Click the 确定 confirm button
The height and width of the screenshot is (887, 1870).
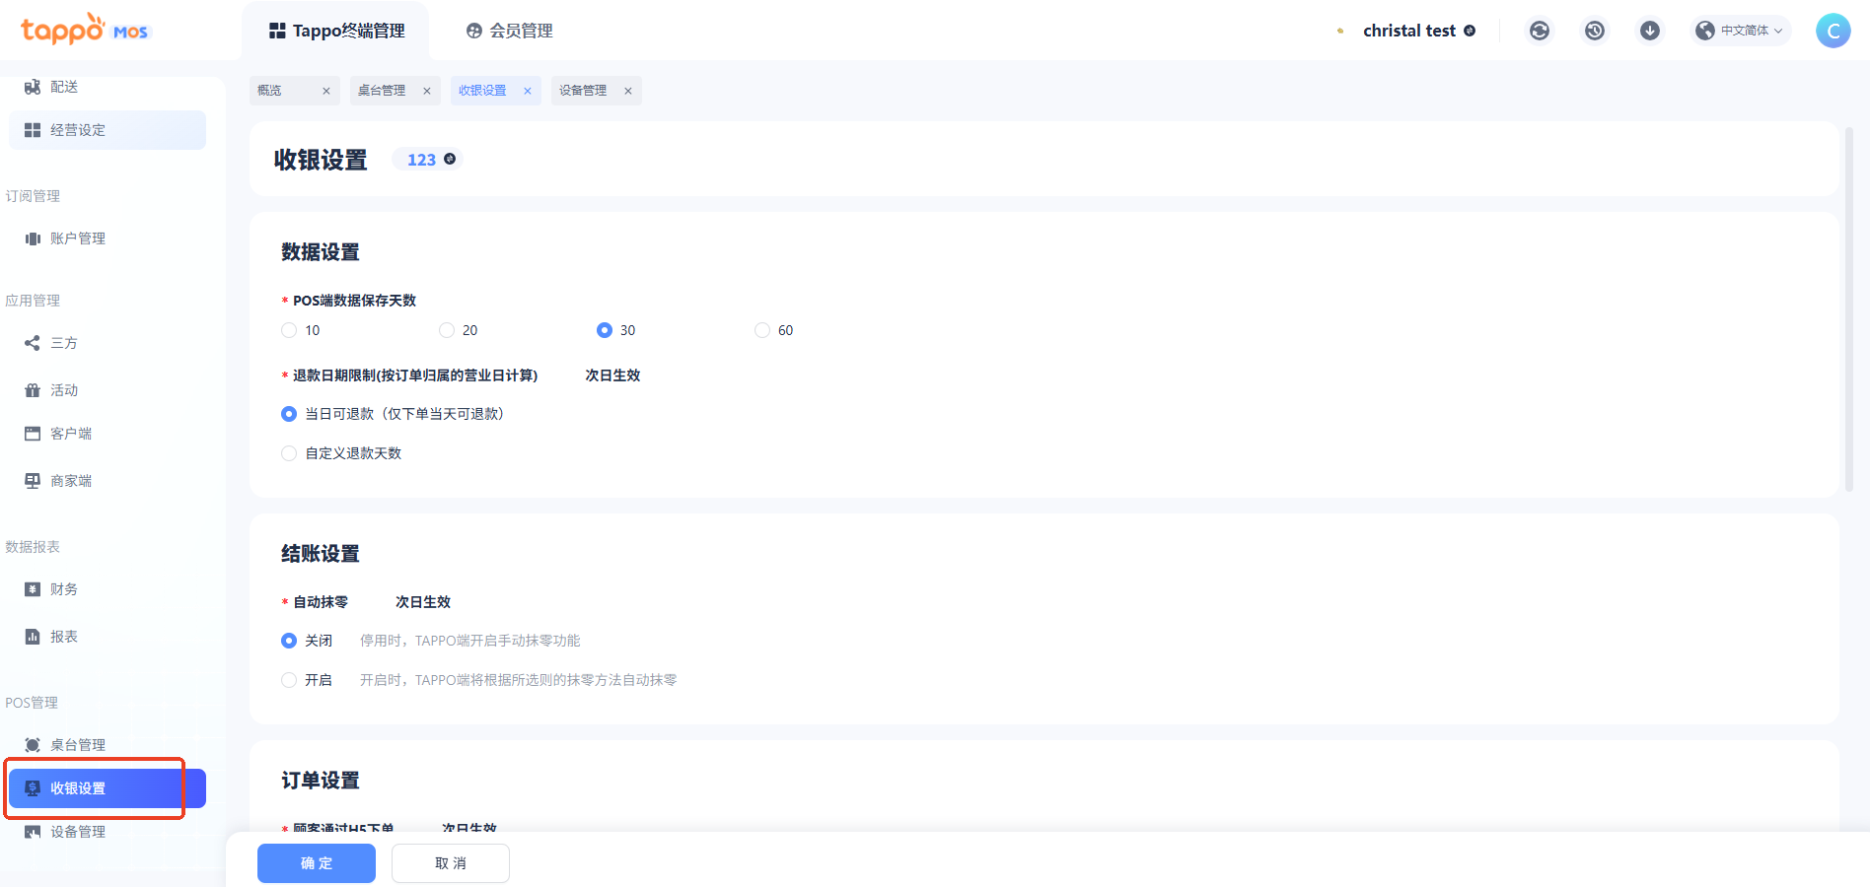(317, 863)
